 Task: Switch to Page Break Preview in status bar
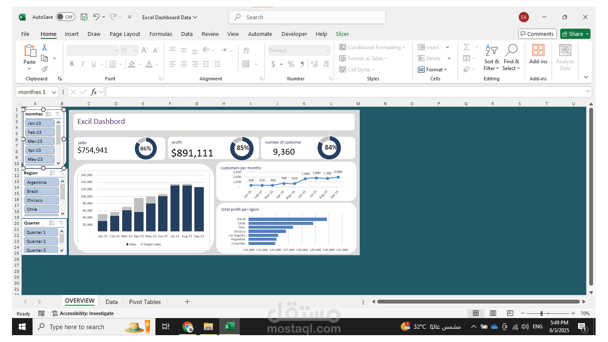coord(510,313)
